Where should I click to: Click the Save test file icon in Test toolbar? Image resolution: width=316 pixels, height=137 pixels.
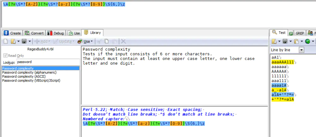pos(285,41)
